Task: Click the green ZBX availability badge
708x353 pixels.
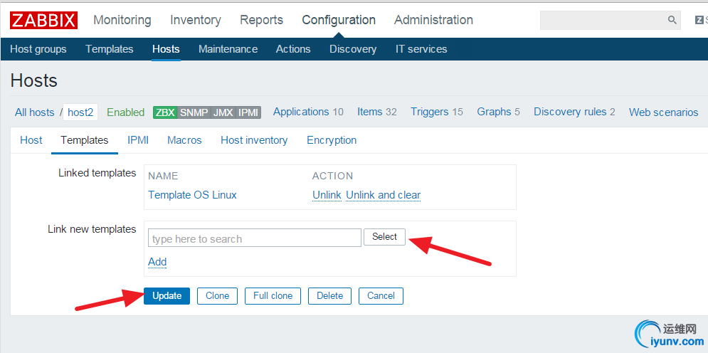Action: tap(164, 112)
